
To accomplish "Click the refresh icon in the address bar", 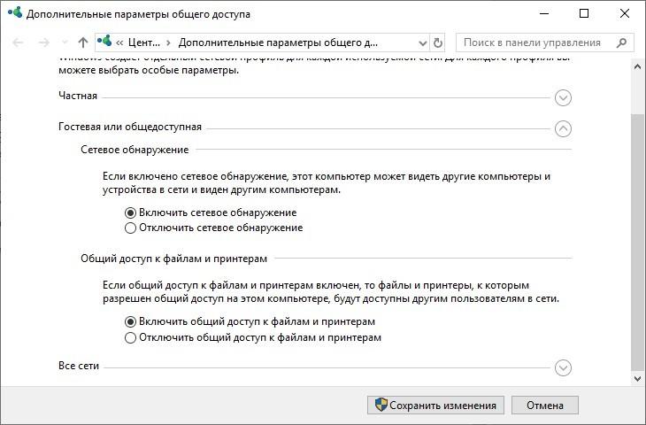I will 437,42.
